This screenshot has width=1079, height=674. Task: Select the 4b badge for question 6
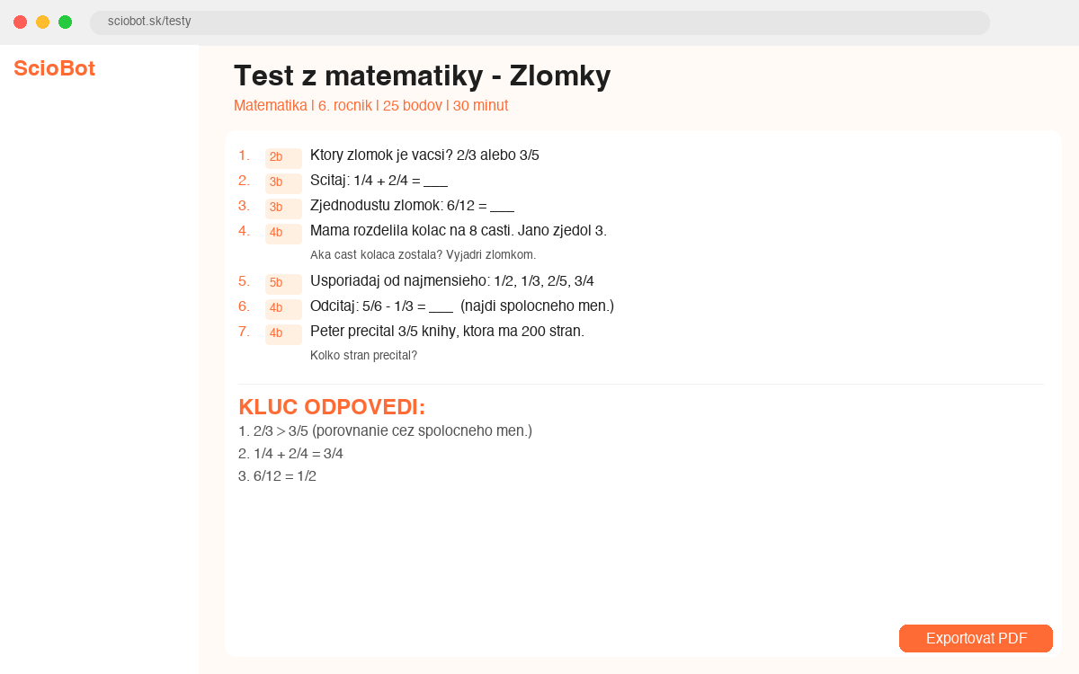click(x=282, y=309)
